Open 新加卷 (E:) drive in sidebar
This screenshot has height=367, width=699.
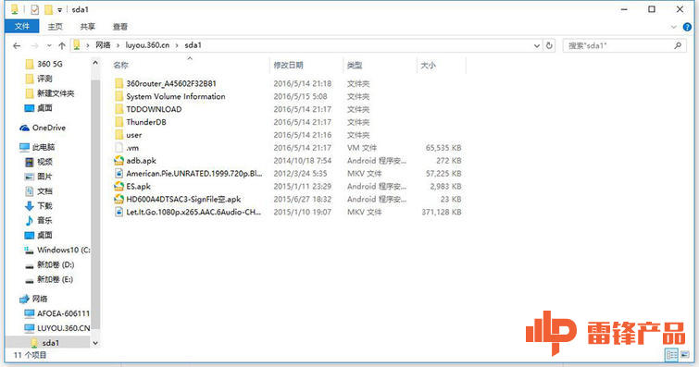pyautogui.click(x=49, y=279)
